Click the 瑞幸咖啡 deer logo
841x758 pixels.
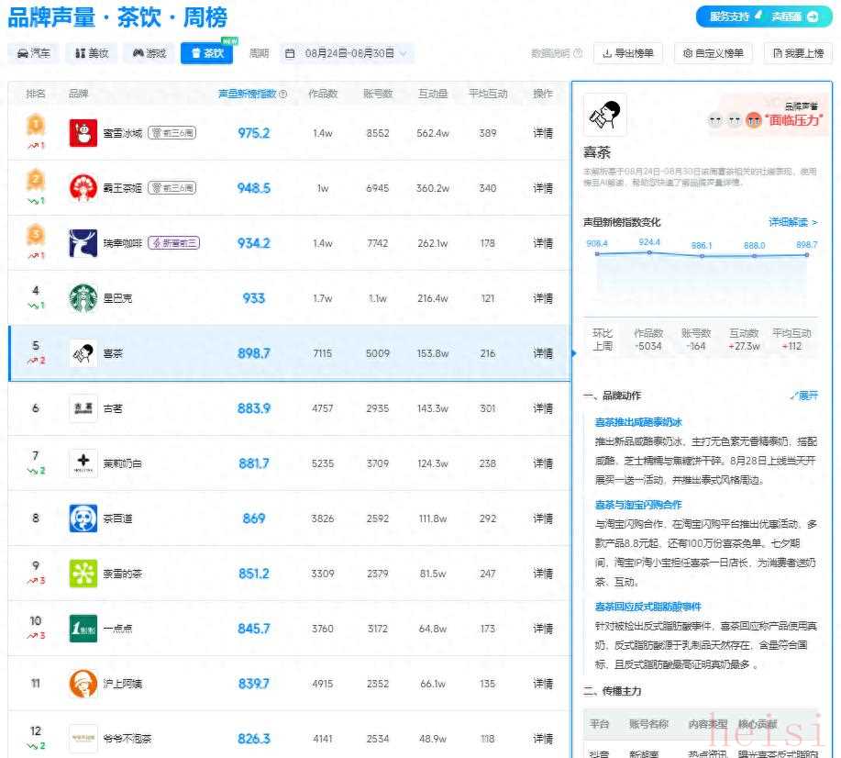[83, 243]
